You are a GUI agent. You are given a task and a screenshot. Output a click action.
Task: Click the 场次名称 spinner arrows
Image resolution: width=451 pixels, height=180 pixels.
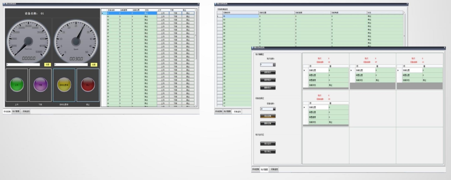274,64
